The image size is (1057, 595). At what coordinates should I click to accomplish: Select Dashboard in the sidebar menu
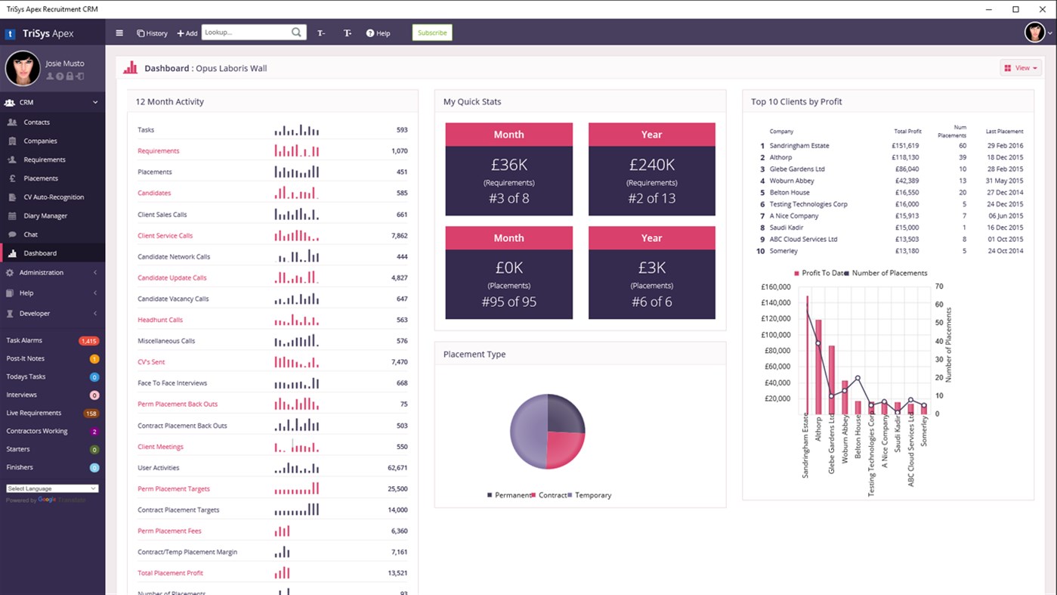[x=42, y=253]
